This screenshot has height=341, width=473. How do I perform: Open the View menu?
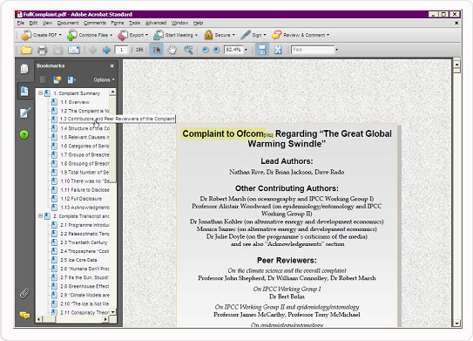[47, 23]
